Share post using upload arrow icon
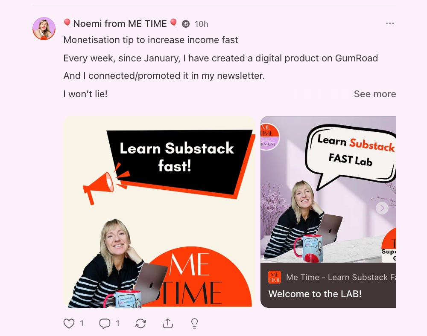427x336 pixels. [x=168, y=323]
